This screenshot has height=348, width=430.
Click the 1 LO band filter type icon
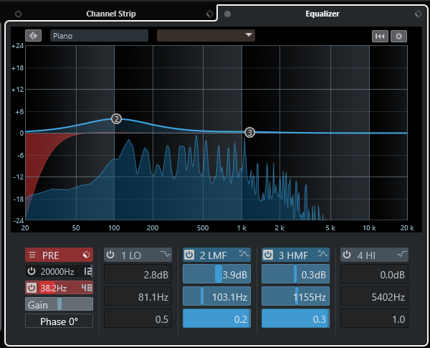pos(166,255)
